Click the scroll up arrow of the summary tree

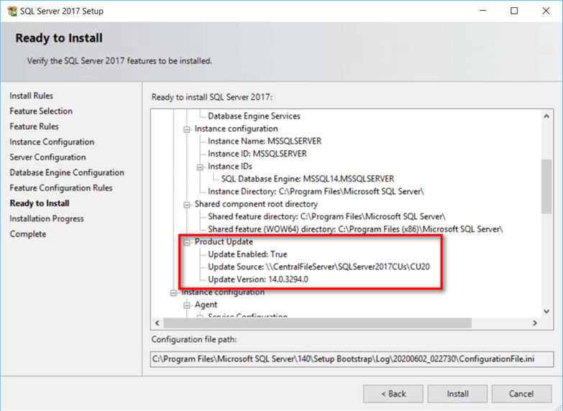point(546,116)
